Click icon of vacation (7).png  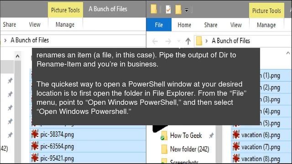point(236,147)
